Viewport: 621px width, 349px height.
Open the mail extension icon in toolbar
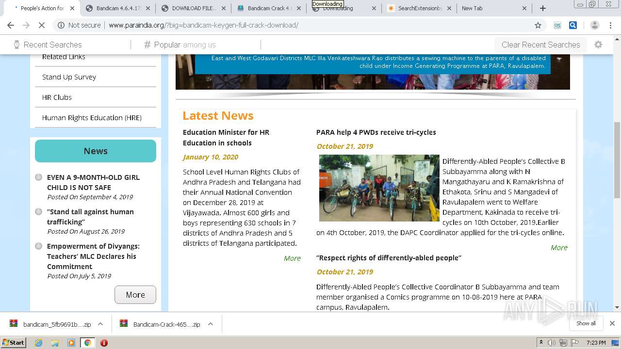click(557, 25)
